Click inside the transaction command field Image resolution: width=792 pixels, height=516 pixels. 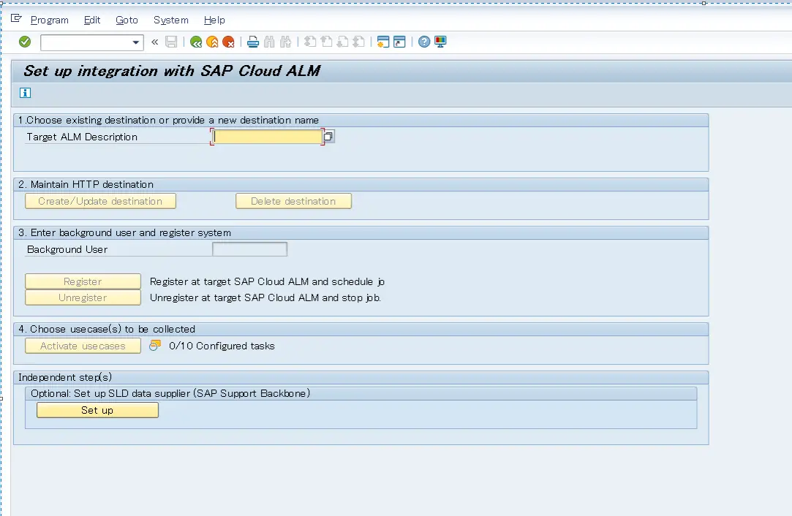click(x=86, y=42)
